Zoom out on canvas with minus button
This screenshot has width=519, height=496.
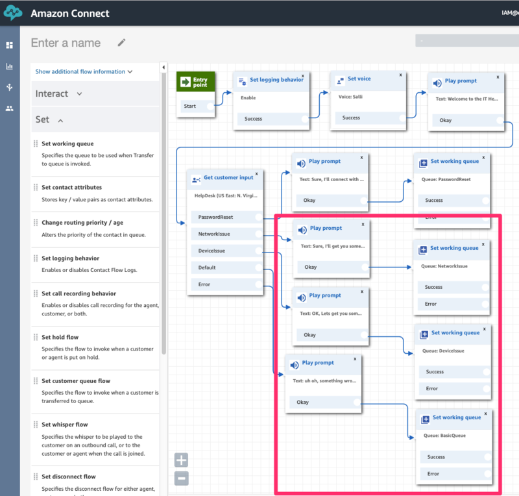[x=182, y=478]
